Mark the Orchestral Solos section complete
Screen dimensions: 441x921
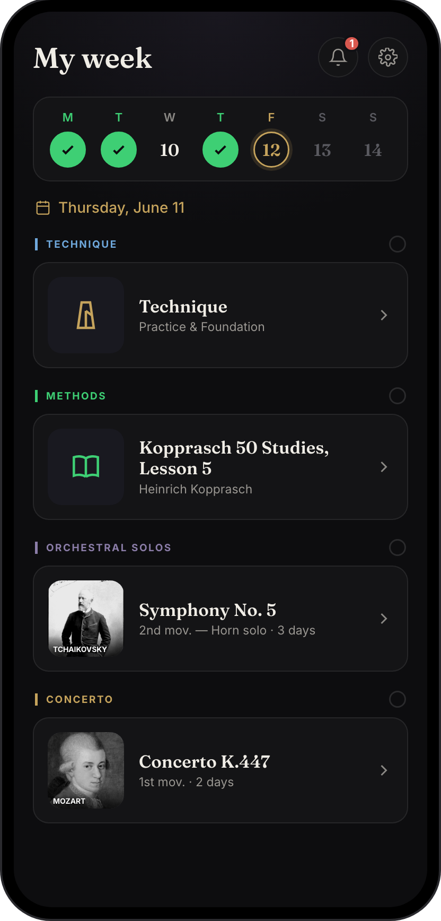398,548
